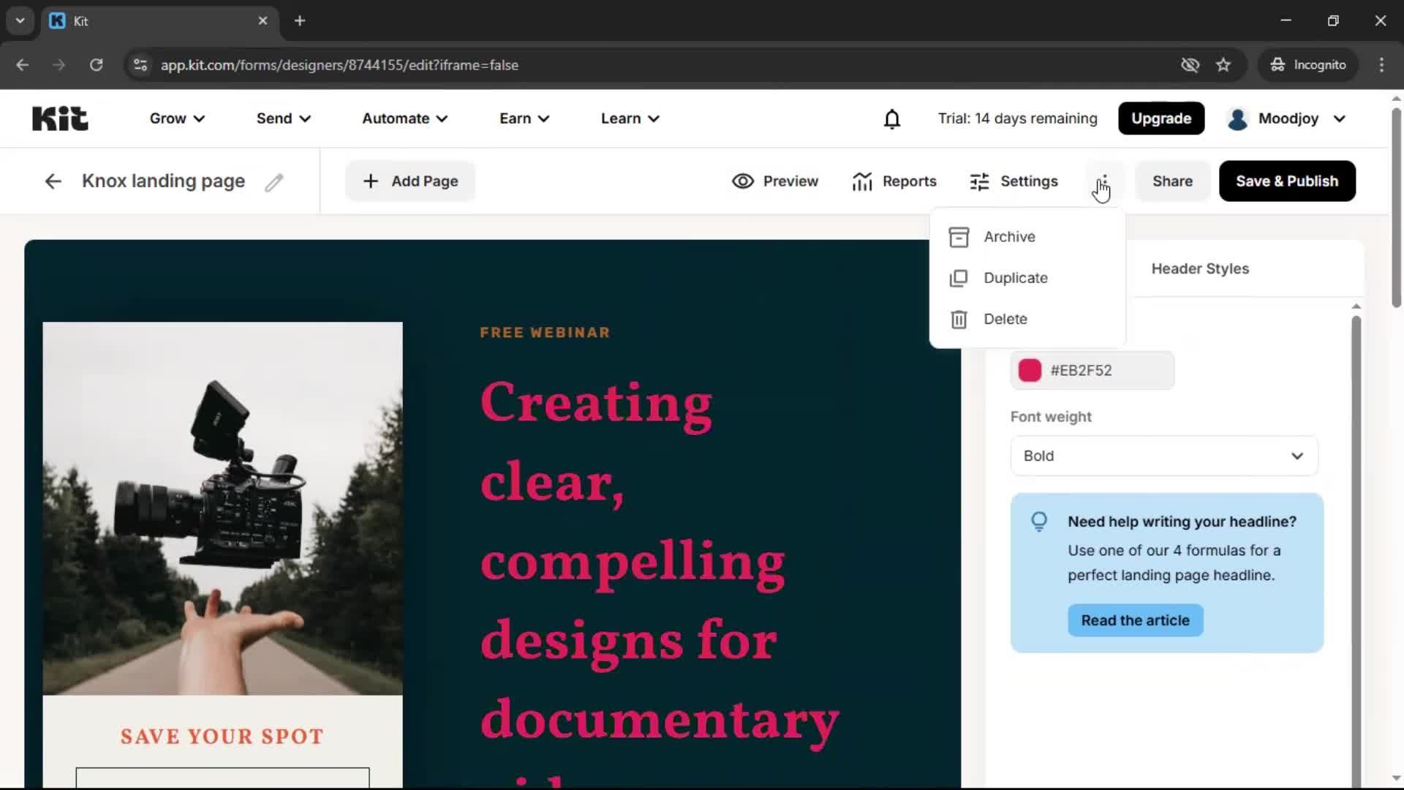Click the Kit logo

(60, 118)
